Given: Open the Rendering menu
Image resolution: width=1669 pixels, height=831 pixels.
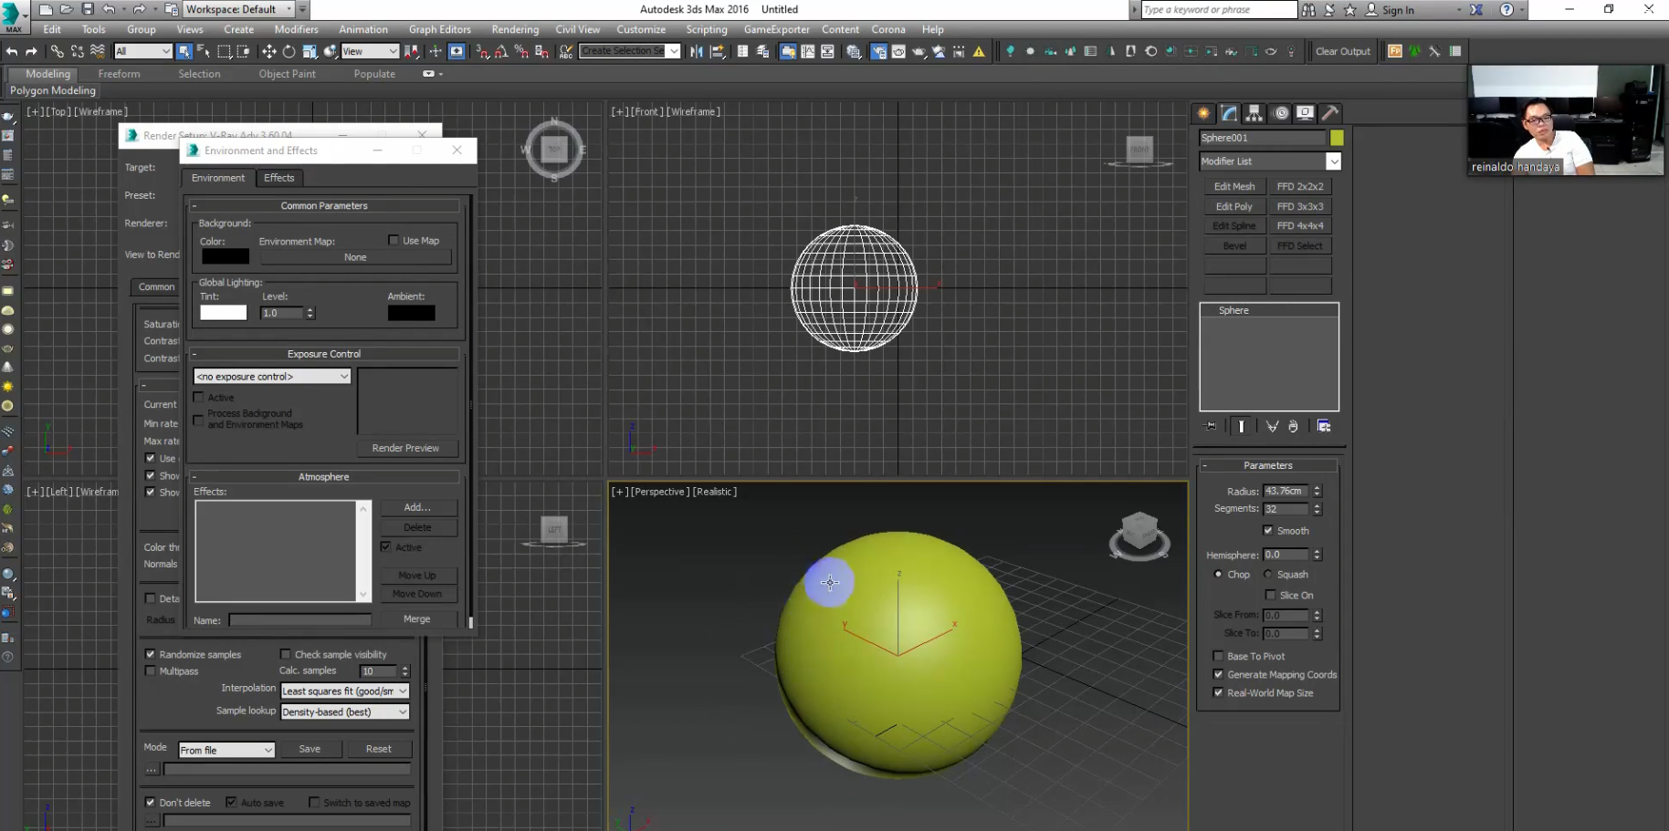Looking at the screenshot, I should (514, 29).
